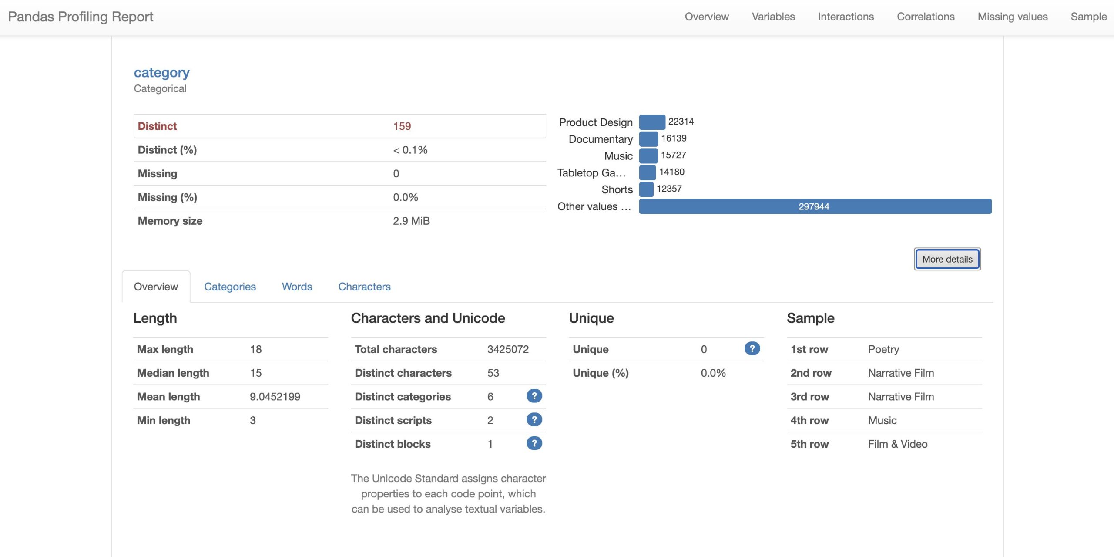
Task: Open Correlations in the top navigation
Action: coord(926,17)
